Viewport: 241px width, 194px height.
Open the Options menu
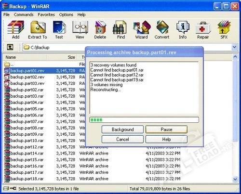tap(66, 14)
